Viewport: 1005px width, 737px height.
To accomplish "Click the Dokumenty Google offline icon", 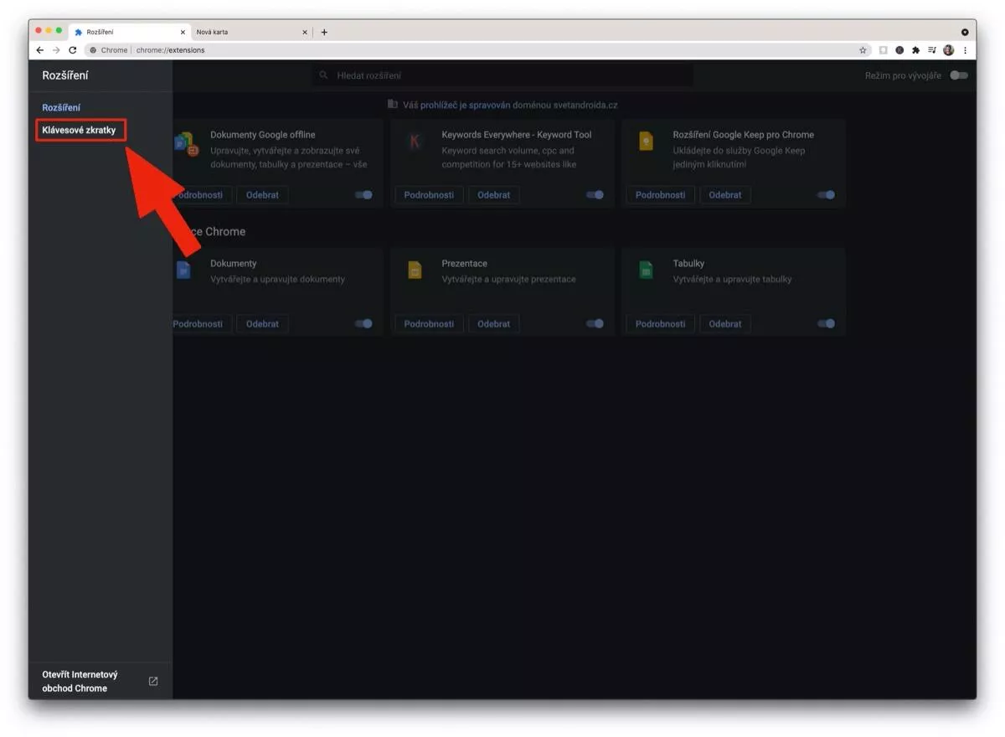I will pyautogui.click(x=186, y=143).
